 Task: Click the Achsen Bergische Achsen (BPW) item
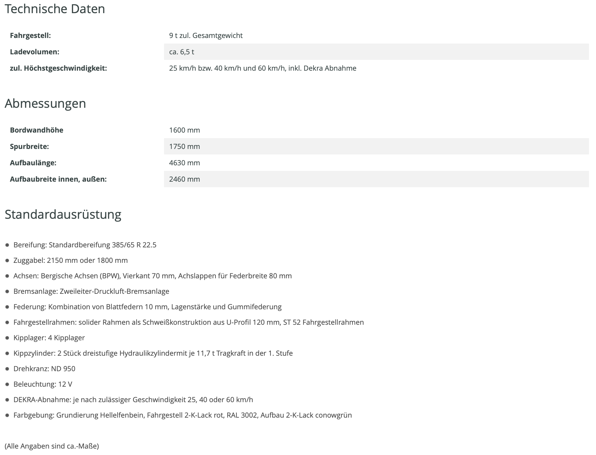coord(152,276)
